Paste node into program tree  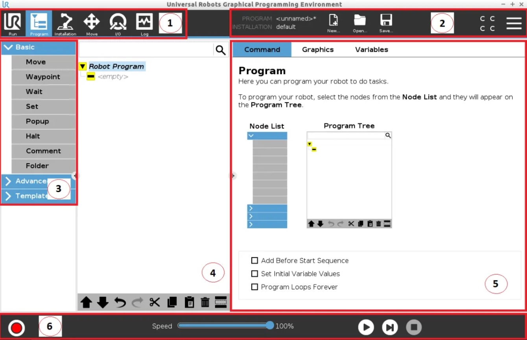[189, 302]
